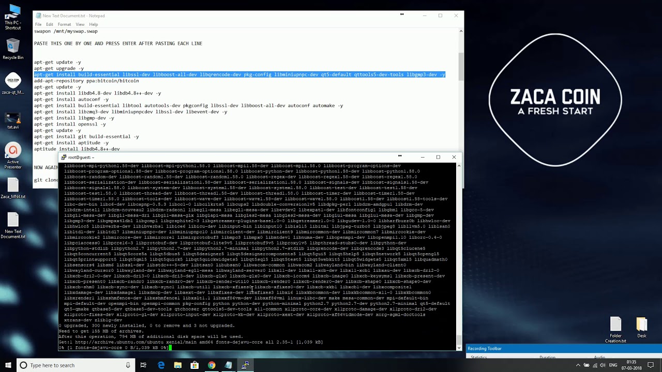Maximize the Notepad window

(x=440, y=16)
